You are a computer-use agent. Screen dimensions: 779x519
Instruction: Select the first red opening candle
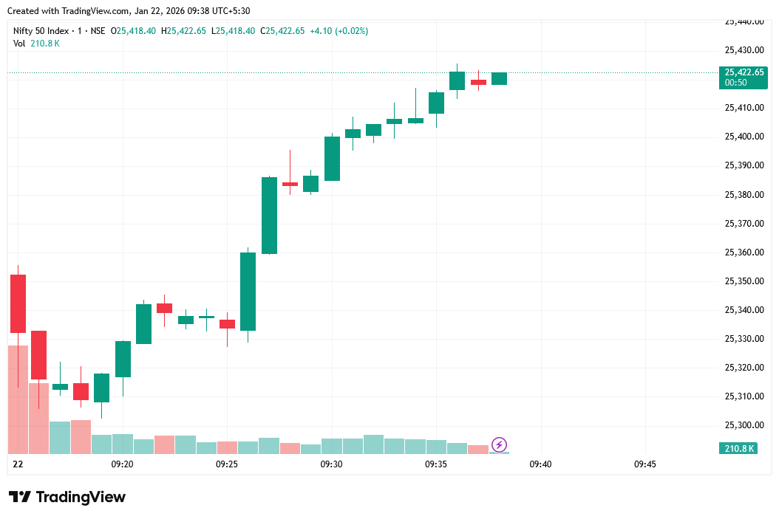(18, 303)
